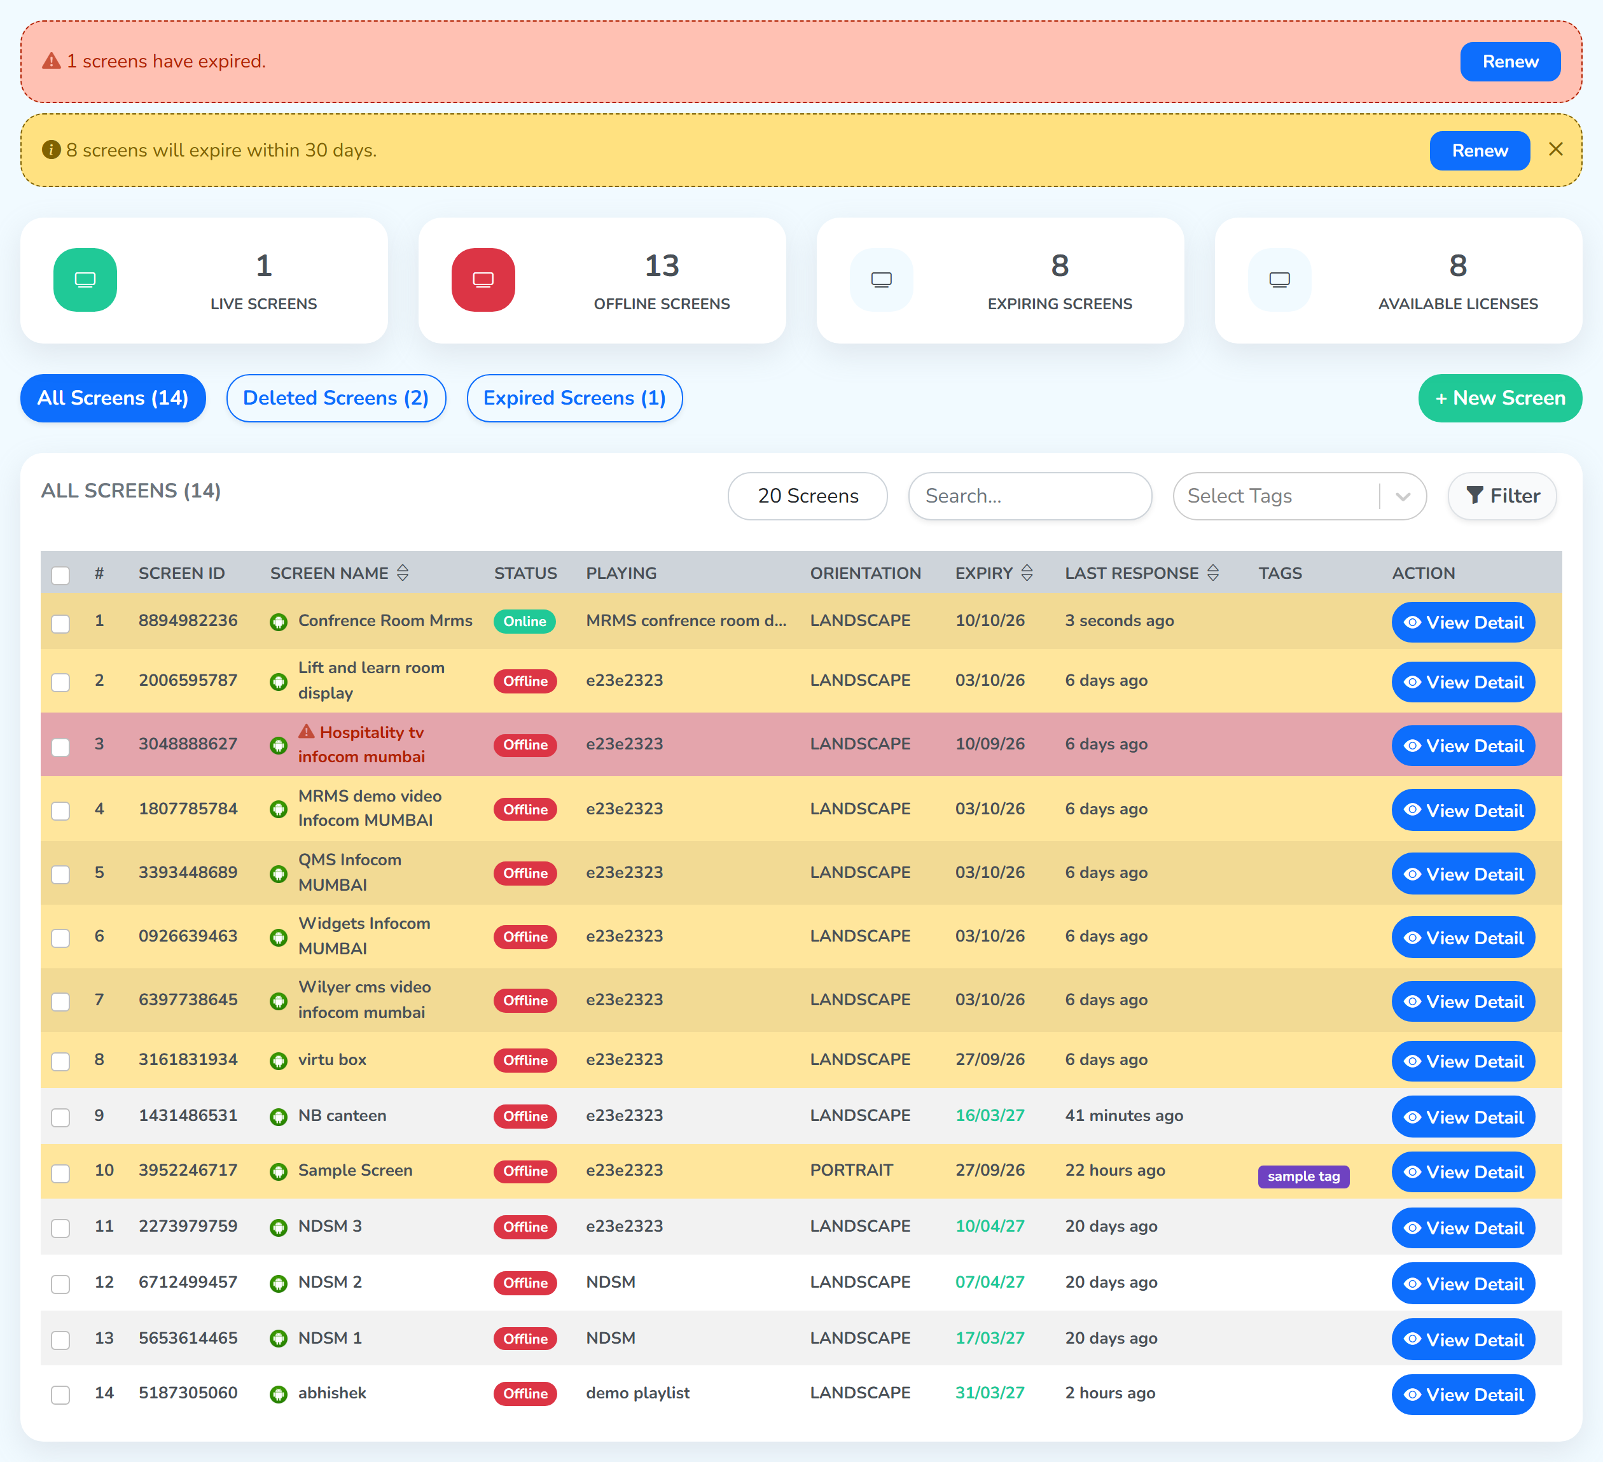The width and height of the screenshot is (1603, 1462).
Task: Click the Available Licenses monitor icon
Action: coord(1280,280)
